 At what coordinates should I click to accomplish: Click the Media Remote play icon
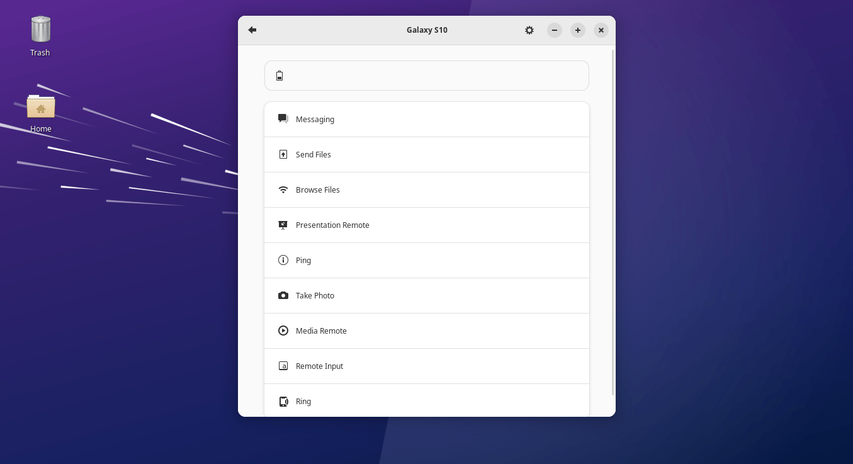pos(283,331)
